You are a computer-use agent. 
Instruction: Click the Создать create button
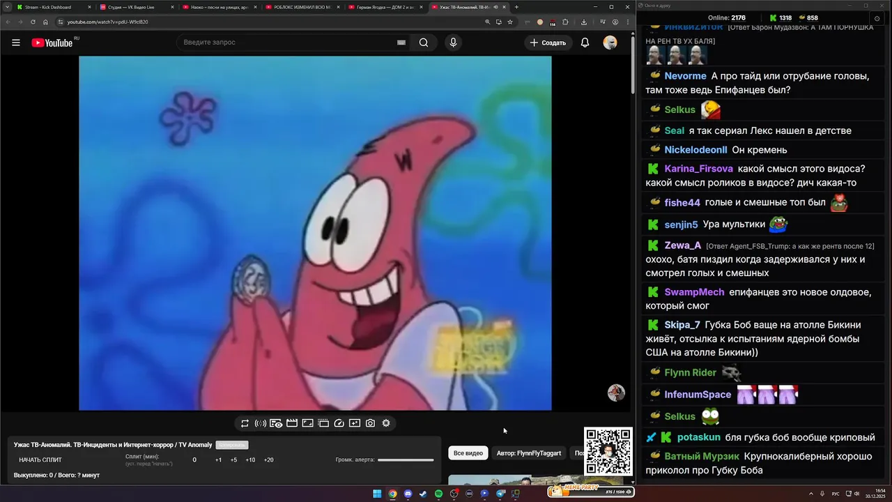pyautogui.click(x=548, y=43)
